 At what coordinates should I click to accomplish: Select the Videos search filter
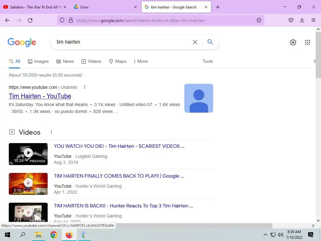coord(91,61)
